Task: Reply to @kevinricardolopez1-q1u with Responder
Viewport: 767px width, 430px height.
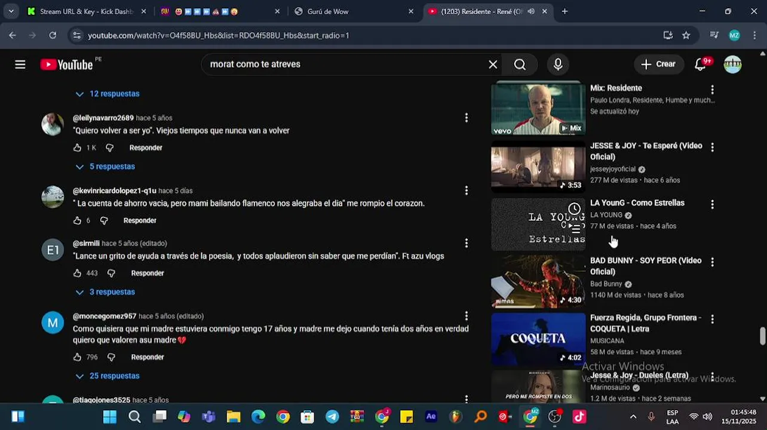Action: pos(140,220)
